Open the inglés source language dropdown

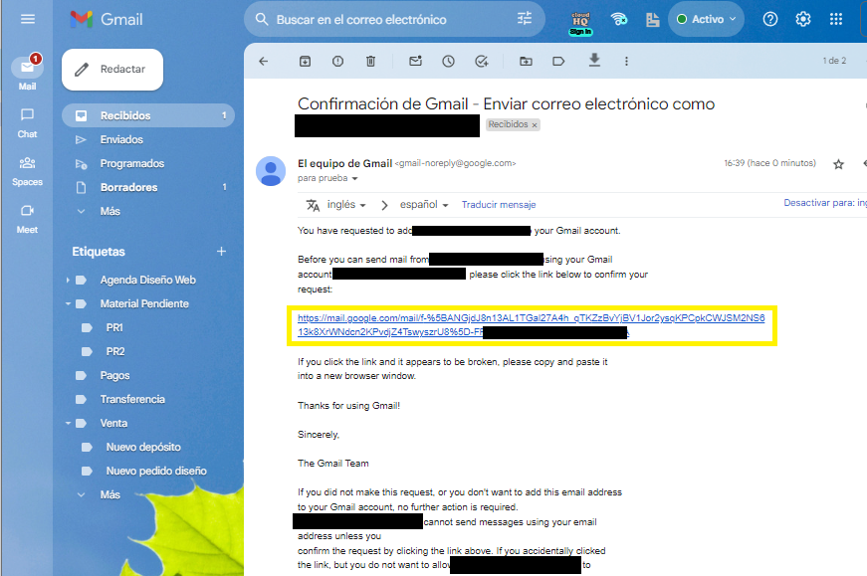pos(346,205)
